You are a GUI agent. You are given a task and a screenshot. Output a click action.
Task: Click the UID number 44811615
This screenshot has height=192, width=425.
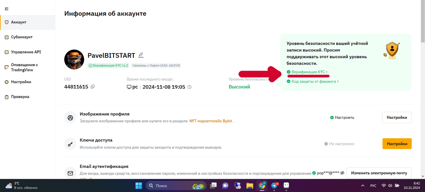pyautogui.click(x=76, y=87)
